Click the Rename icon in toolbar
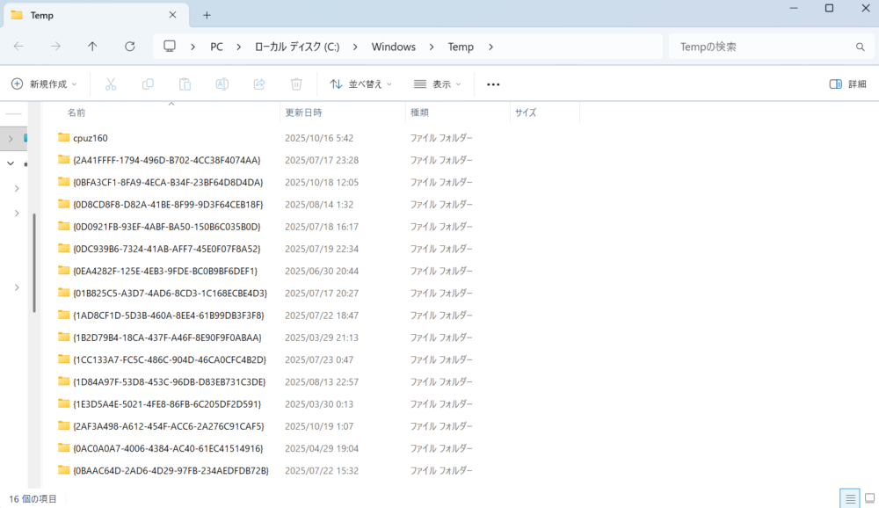This screenshot has height=508, width=879. click(x=222, y=84)
